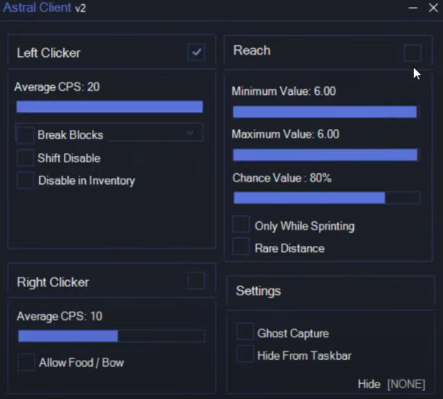Enable Ghost Capture in Settings
Image resolution: width=443 pixels, height=399 pixels.
[x=245, y=332]
